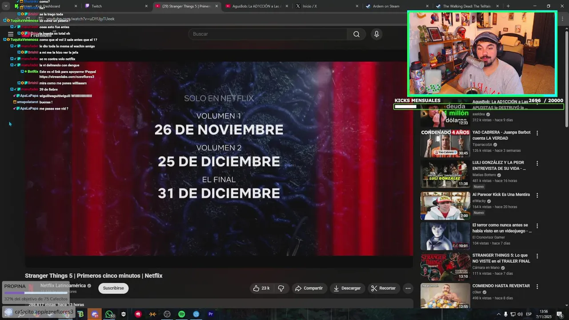
Task: Open options menu for STRANGER THINGS 5 trailer video
Action: coord(537,256)
